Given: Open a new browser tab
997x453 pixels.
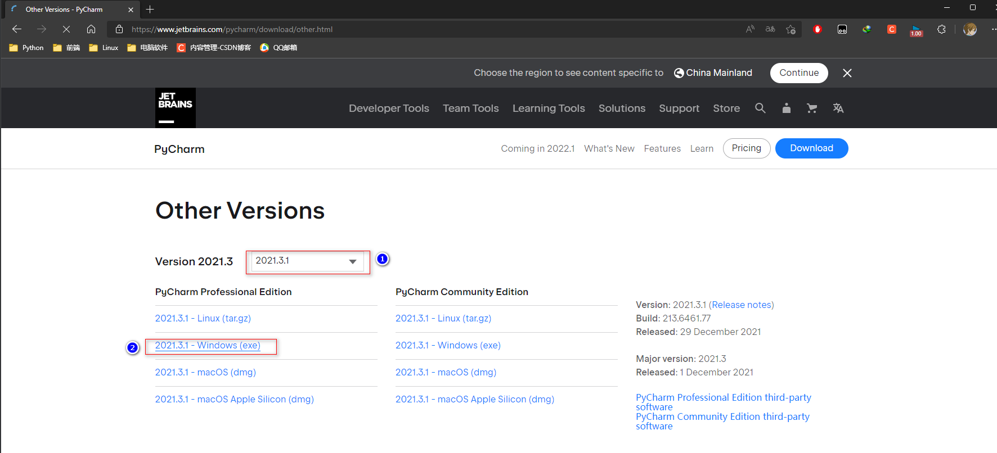Looking at the screenshot, I should [x=150, y=10].
